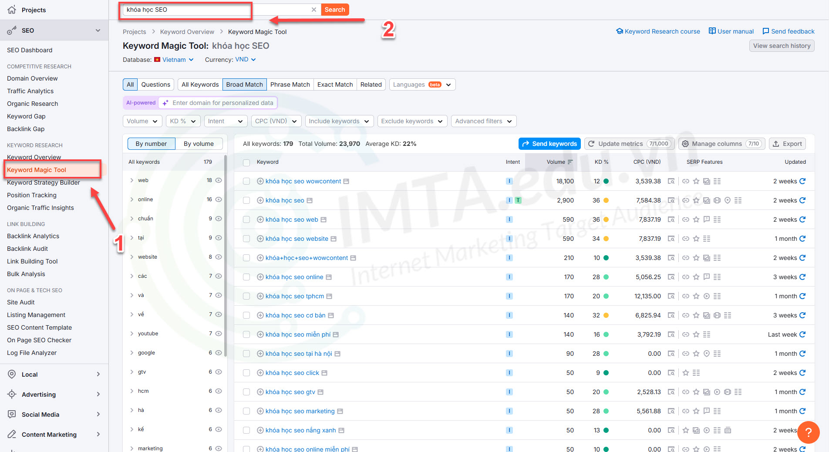Click the green KD dot for khóa học seo wowcontent
829x452 pixels.
(606, 181)
